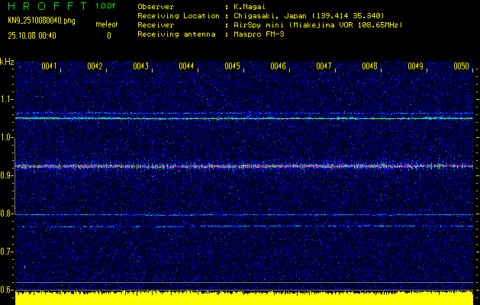Image resolution: width=480 pixels, height=305 pixels.
Task: Click the 0045 time tick label
Action: click(x=232, y=66)
